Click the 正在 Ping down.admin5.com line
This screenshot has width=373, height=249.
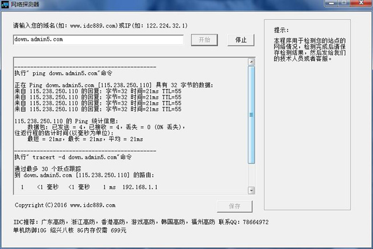point(114,85)
